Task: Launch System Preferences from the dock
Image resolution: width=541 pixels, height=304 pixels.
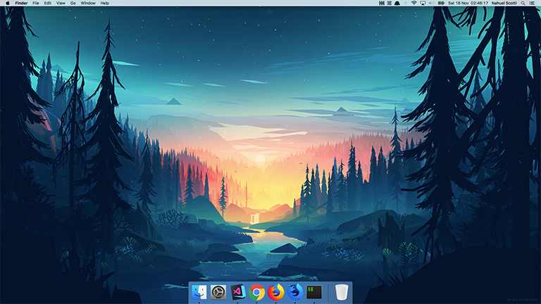Action: [218, 292]
